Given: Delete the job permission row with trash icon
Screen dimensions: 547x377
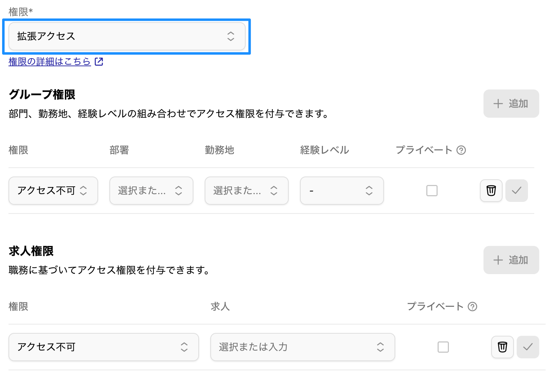Looking at the screenshot, I should point(502,347).
